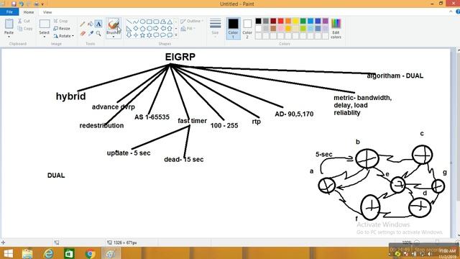Choose the Right triangle shape
Viewport: 460px width, 259px height.
pyautogui.click(x=129, y=29)
